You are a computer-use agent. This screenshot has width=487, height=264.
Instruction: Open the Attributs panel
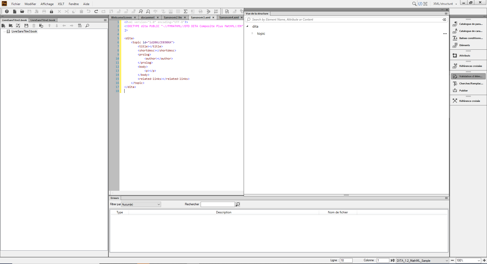(464, 55)
